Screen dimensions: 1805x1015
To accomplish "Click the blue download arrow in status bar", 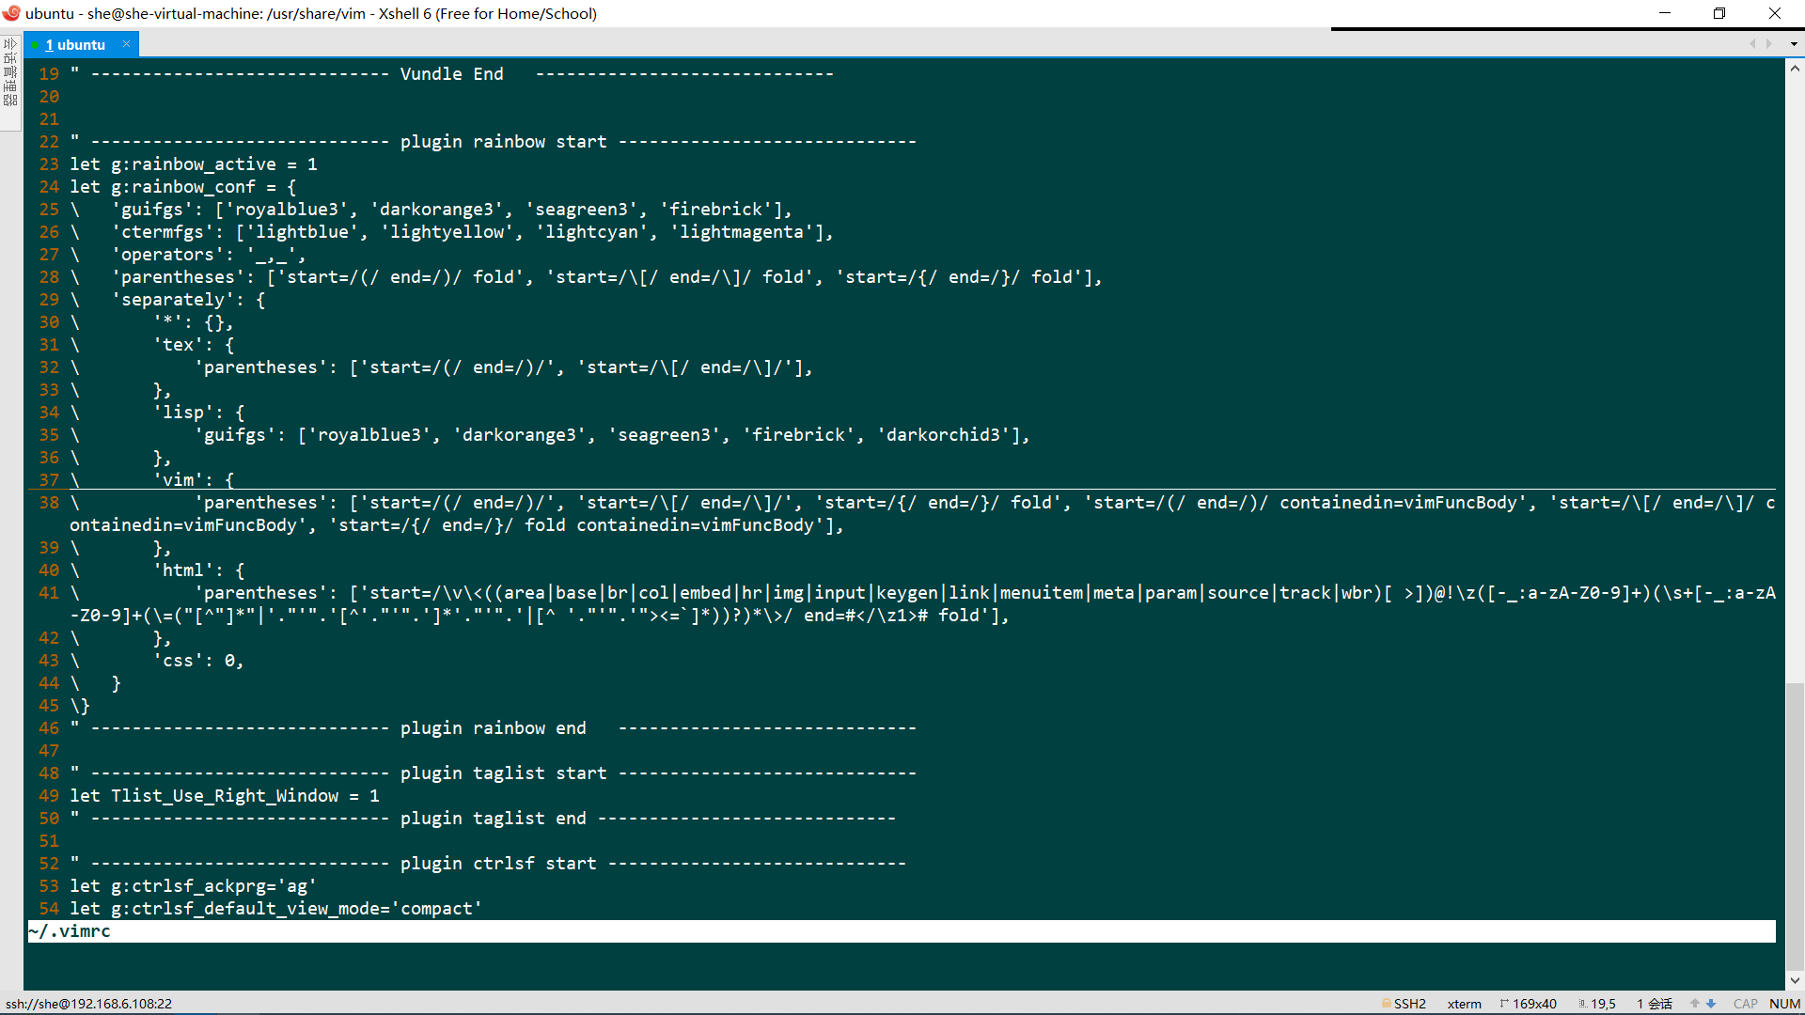I will [1712, 1003].
